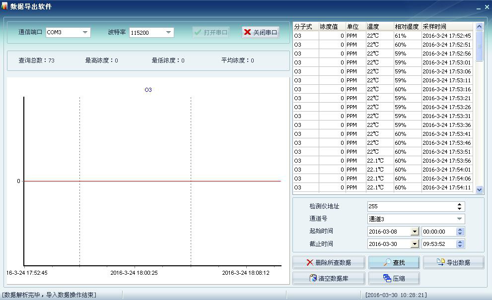Open the 起始时间 date picker dropdown arrow
Screen dimensions: 492x300
[x=415, y=232]
